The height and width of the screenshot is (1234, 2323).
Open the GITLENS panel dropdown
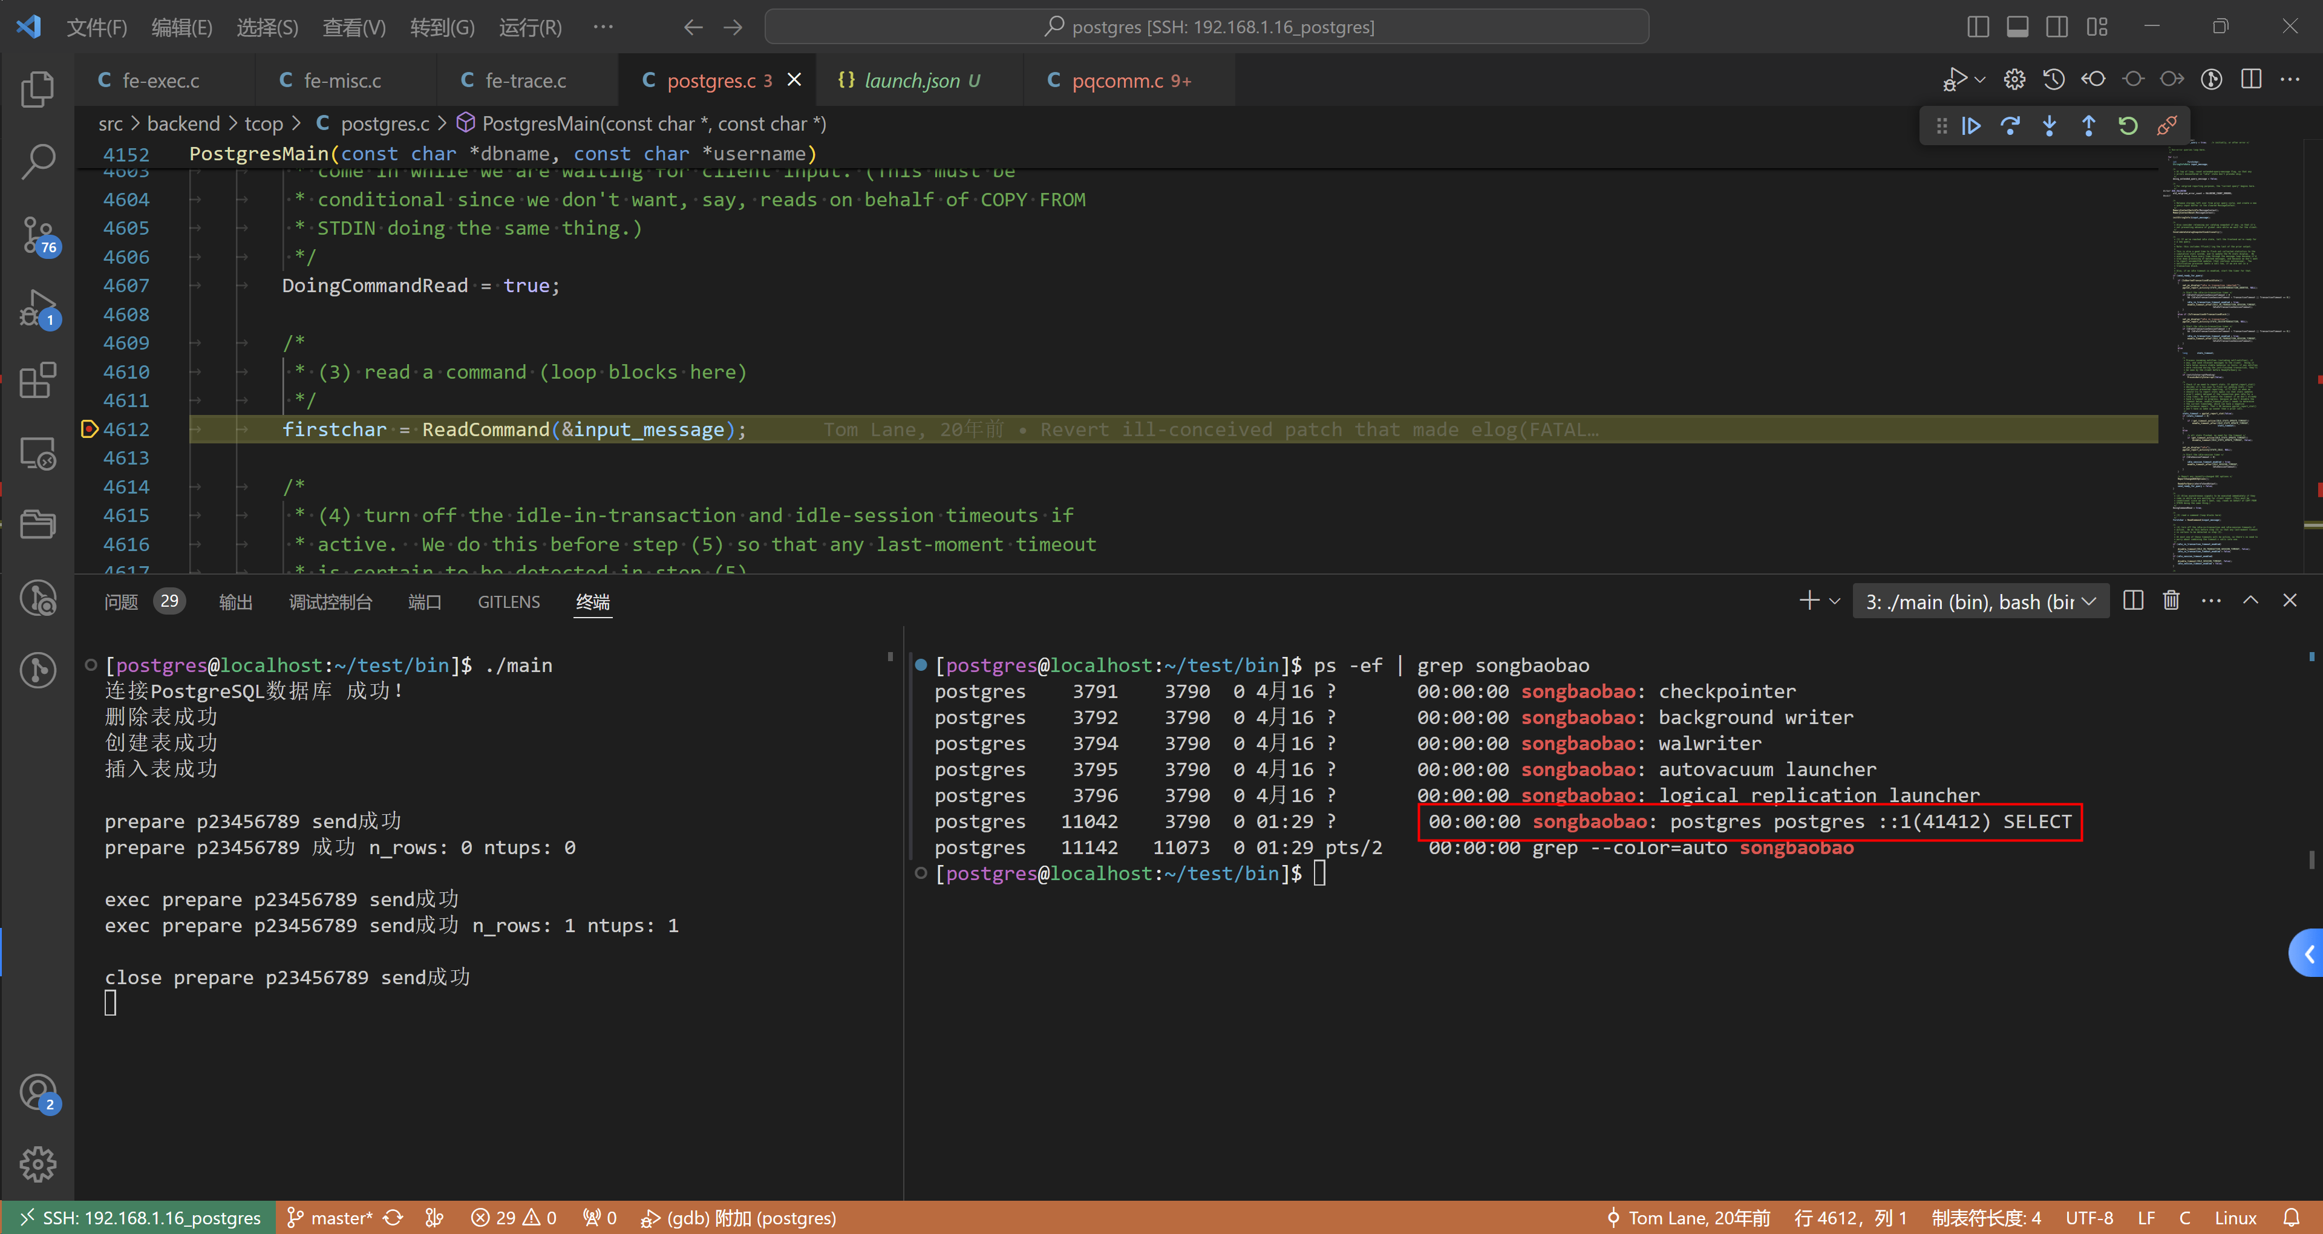tap(509, 601)
